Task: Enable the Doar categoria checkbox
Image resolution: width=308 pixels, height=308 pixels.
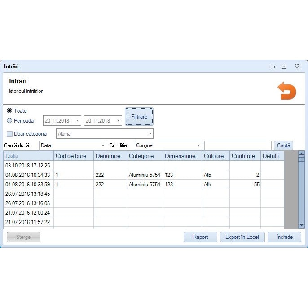Action: pos(9,134)
